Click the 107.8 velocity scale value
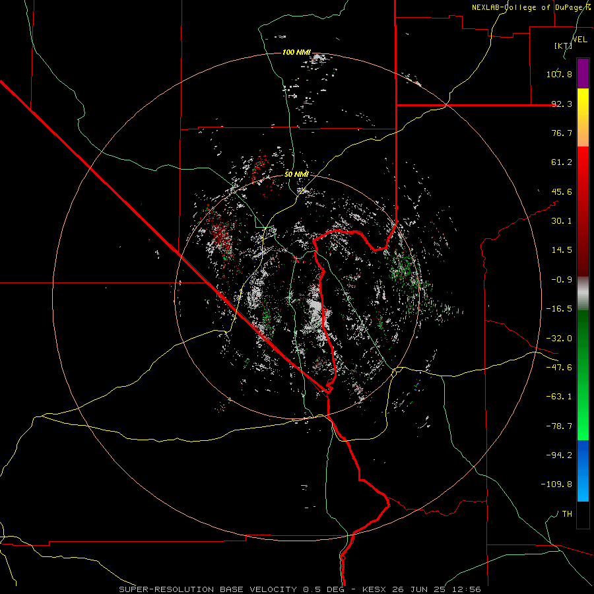The image size is (594, 594). click(x=559, y=74)
